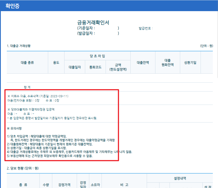218x188 pixels.
Task: Click the 설정내역 header in the collateral table
Action: (180, 177)
